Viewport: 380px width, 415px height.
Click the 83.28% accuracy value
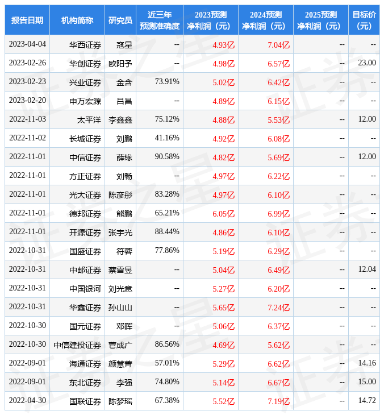click(167, 194)
